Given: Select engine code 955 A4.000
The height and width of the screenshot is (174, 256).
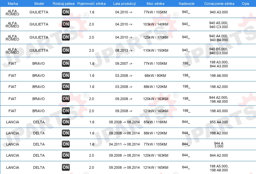Looking at the screenshot, I should click(219, 122).
